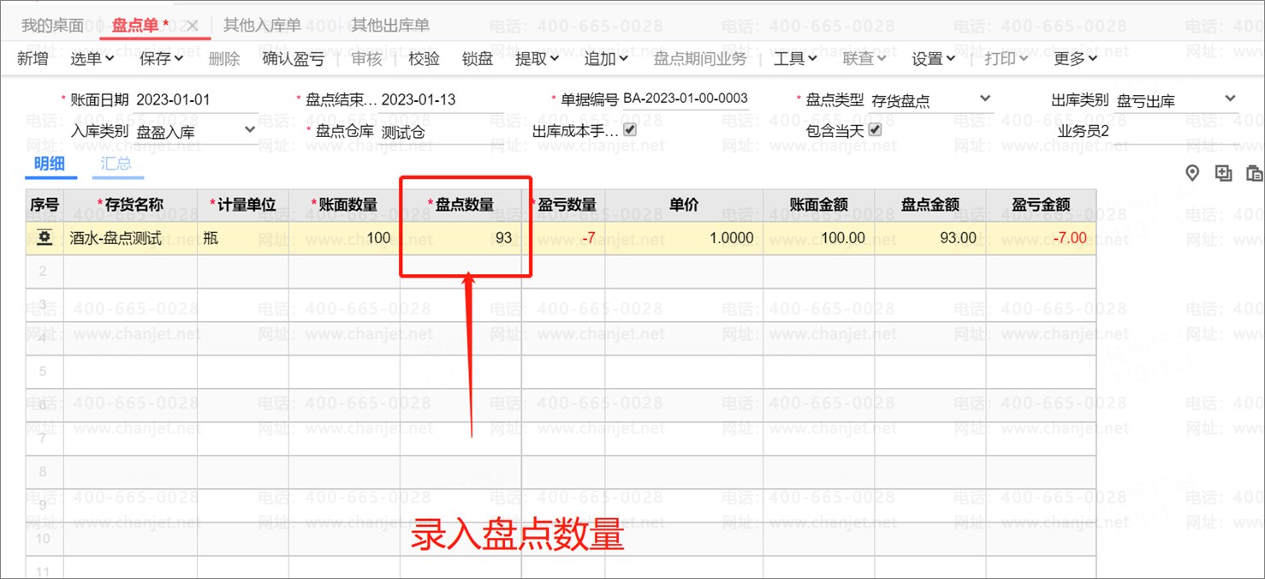Click the copy rows icon
Screen dimensions: 1265x579
(x=1224, y=173)
